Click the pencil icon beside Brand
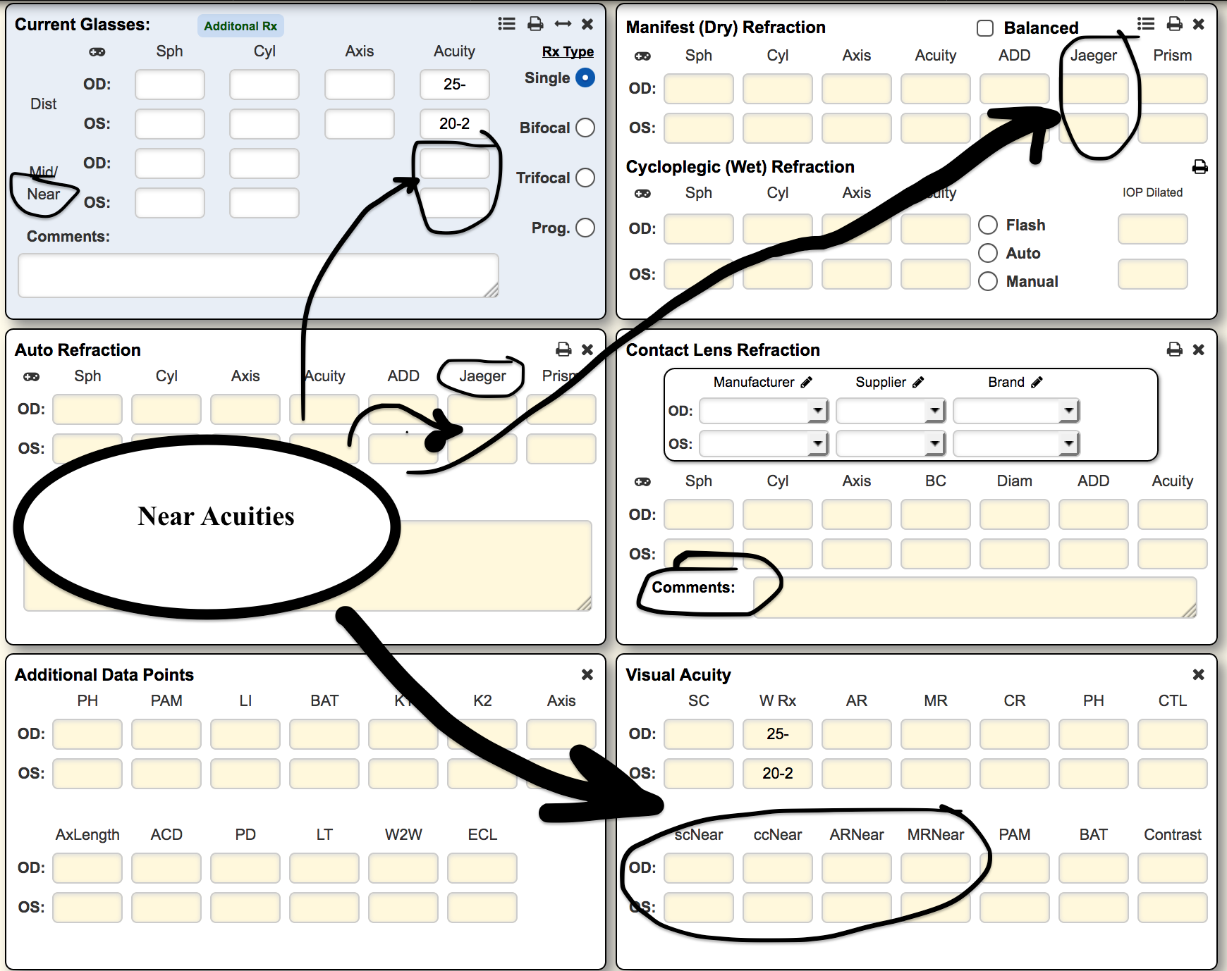This screenshot has height=971, width=1227. pyautogui.click(x=1037, y=382)
